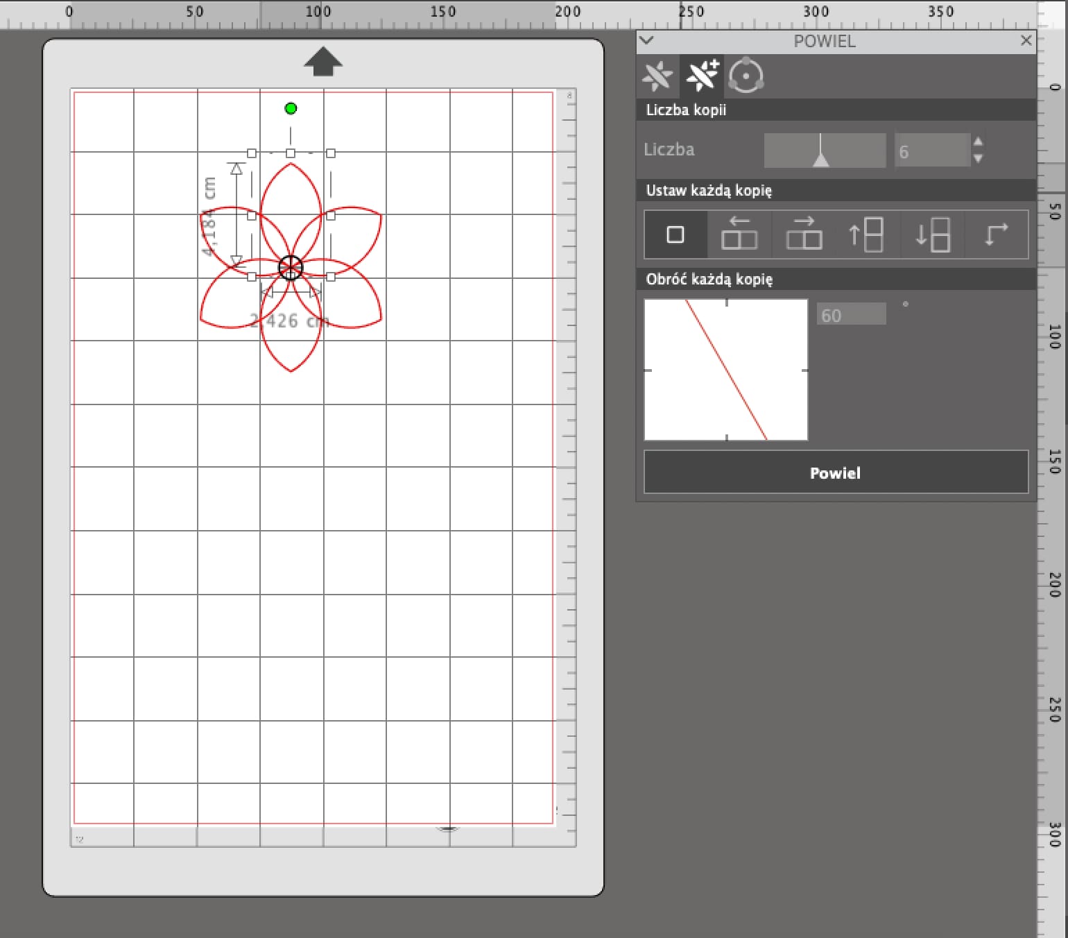Choose the place copy left icon
Viewport: 1068px width, 938px height.
739,235
